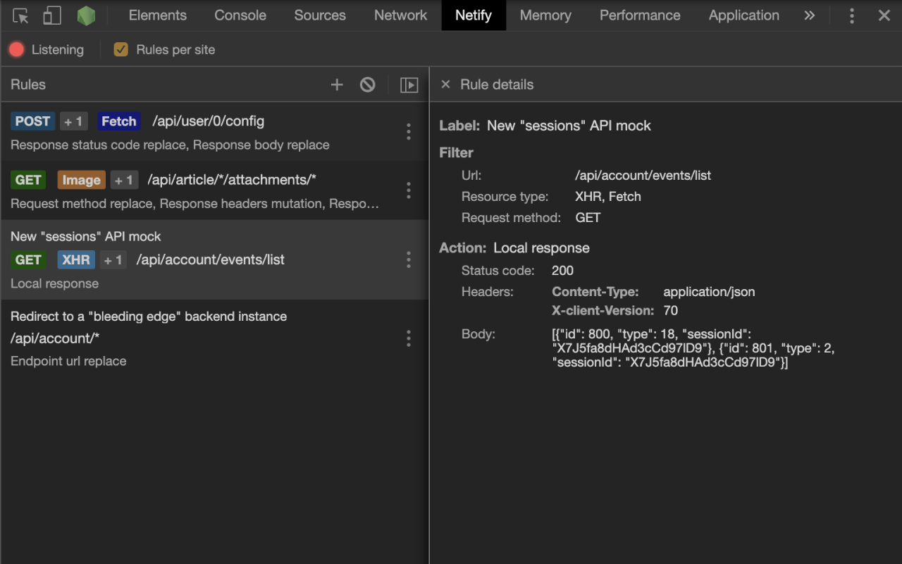Add a new rule with plus icon
Screen dimensions: 902x564
tap(337, 85)
